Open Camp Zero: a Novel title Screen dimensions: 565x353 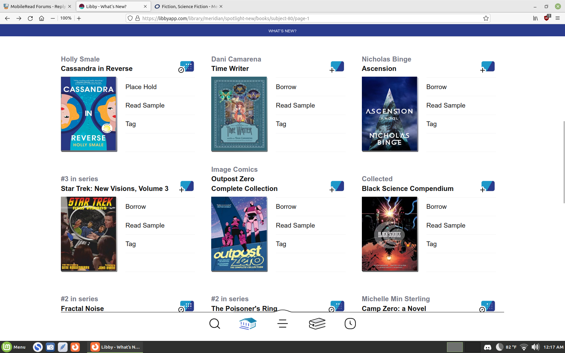pos(394,309)
